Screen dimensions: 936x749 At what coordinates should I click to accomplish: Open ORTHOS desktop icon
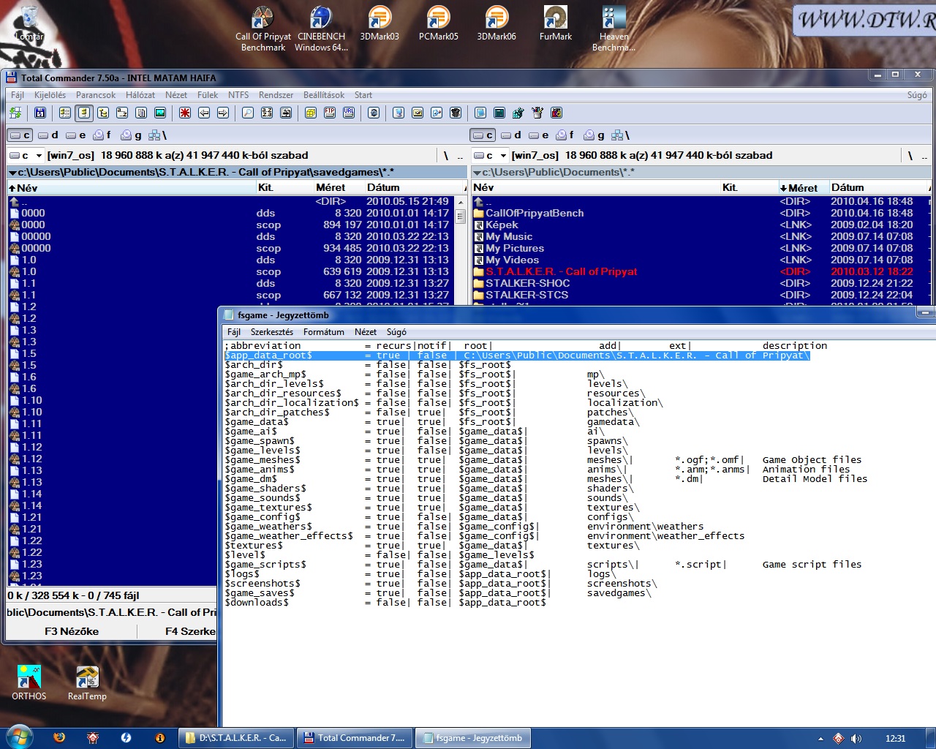pos(29,683)
